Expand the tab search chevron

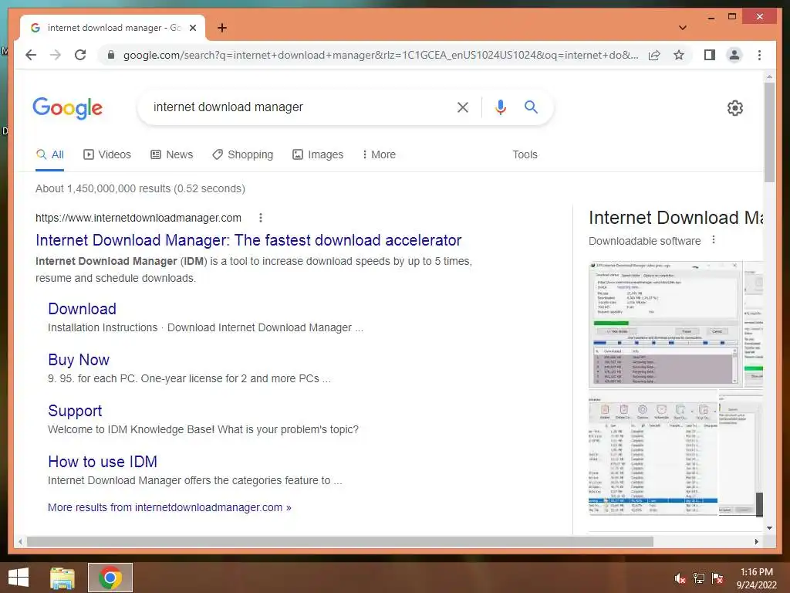pos(683,28)
